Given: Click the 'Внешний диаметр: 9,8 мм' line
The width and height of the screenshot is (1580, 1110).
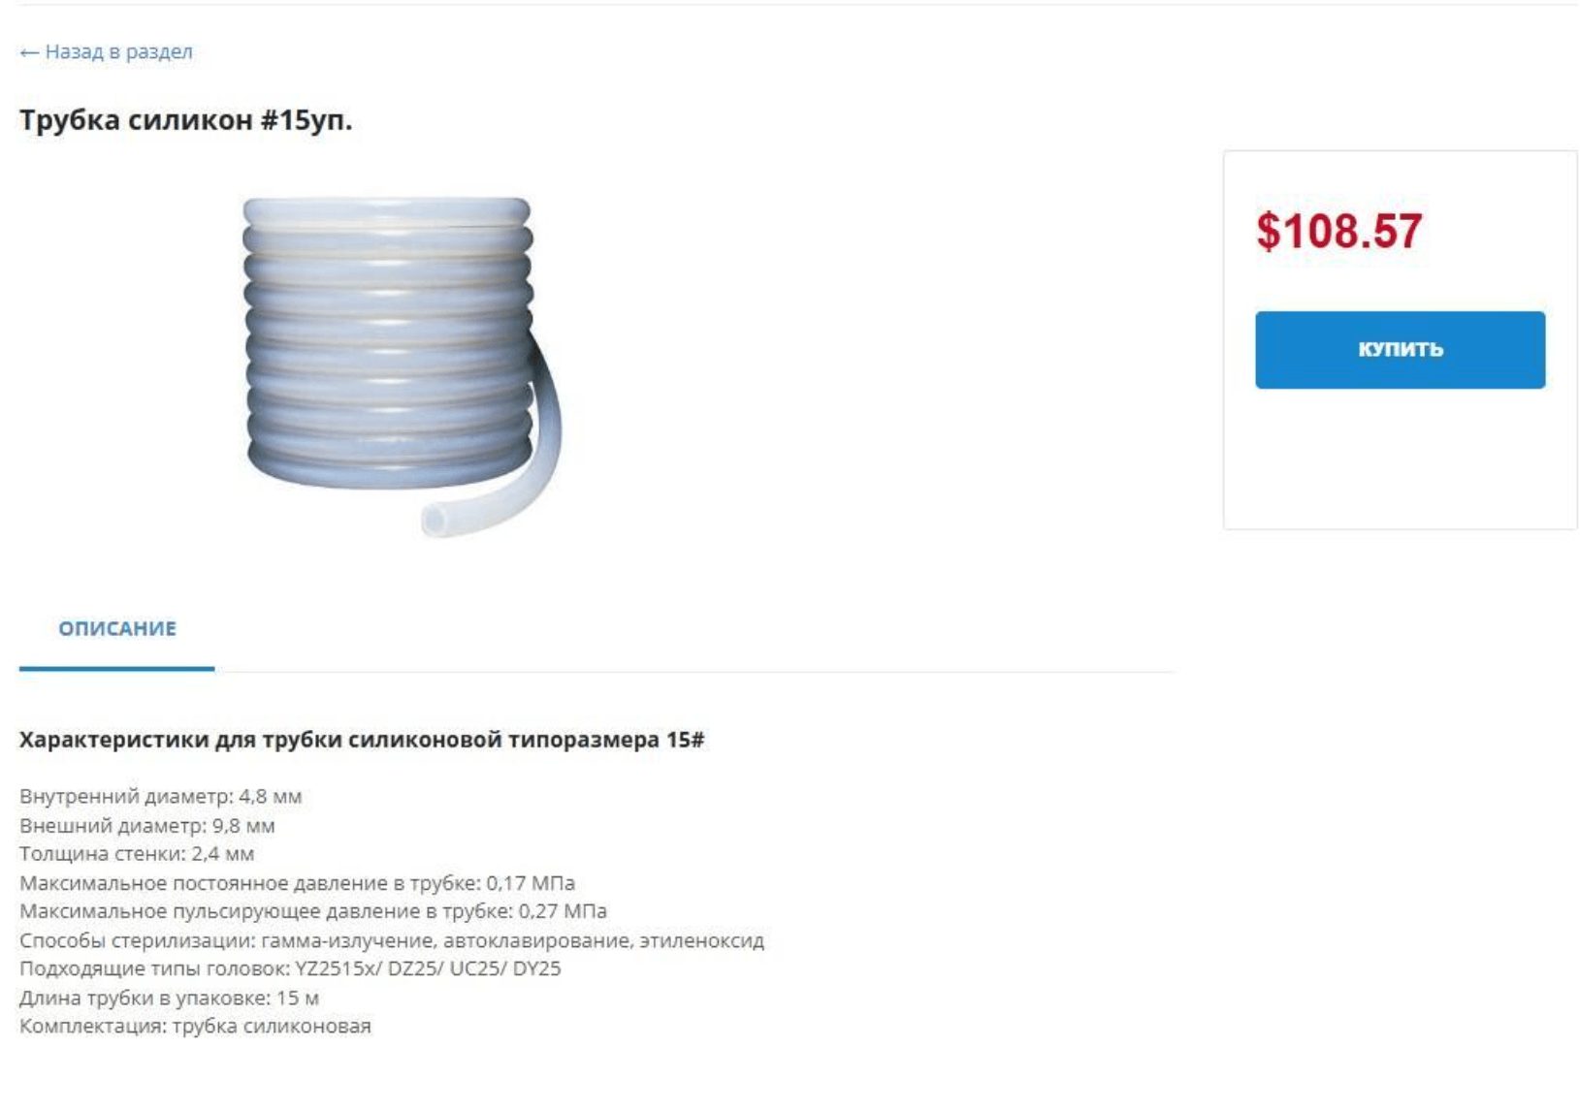Looking at the screenshot, I should [147, 826].
